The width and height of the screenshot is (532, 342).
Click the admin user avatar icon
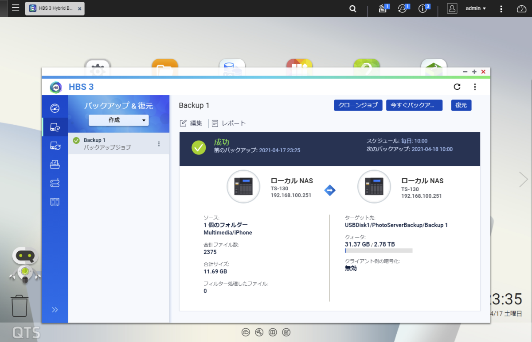click(452, 8)
